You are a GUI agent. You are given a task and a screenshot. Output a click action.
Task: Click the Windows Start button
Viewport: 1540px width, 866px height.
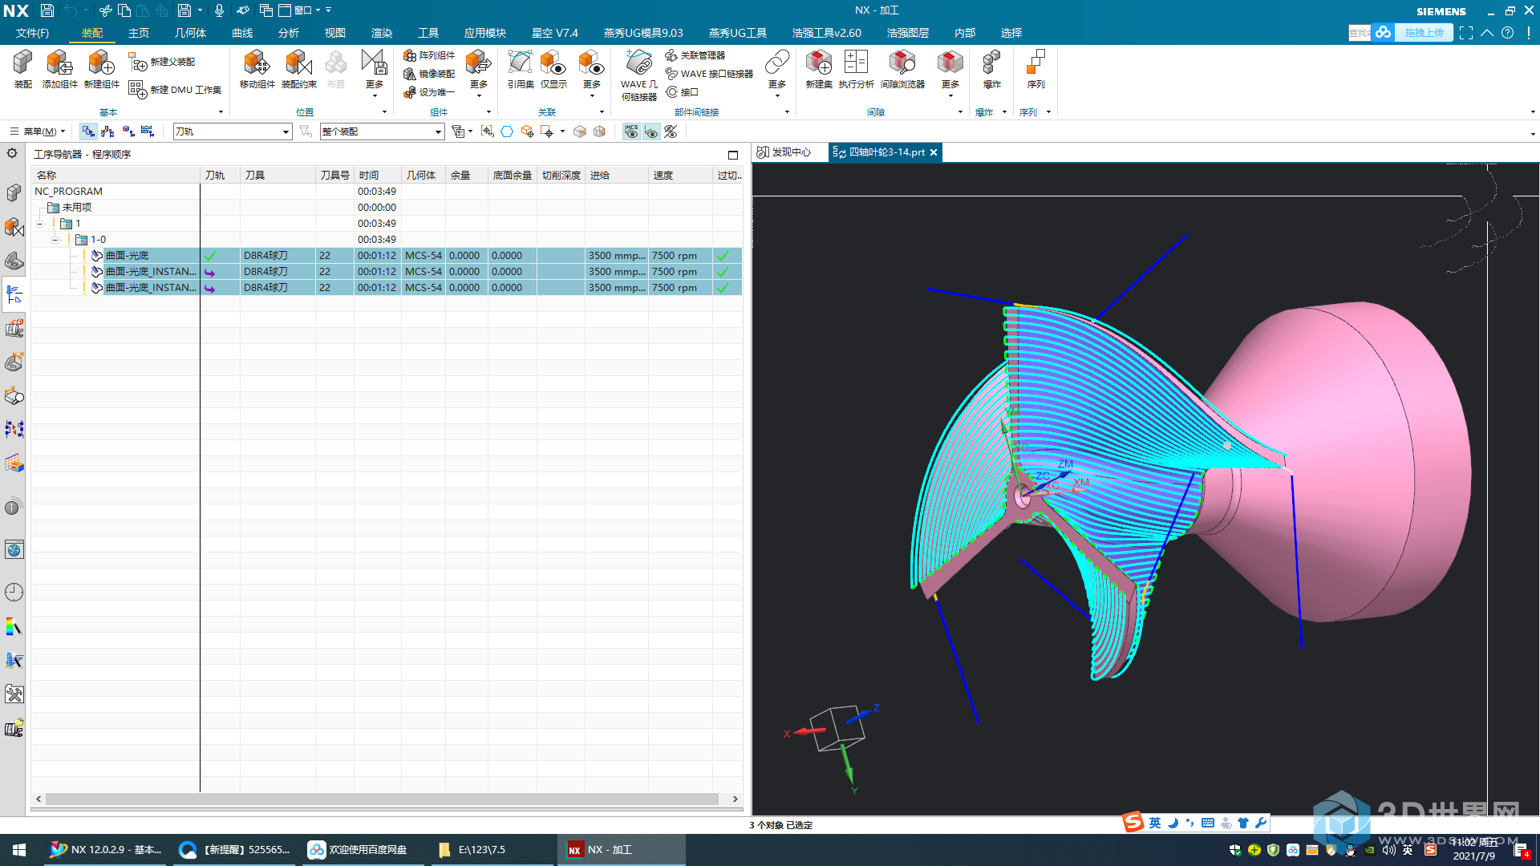click(x=19, y=850)
